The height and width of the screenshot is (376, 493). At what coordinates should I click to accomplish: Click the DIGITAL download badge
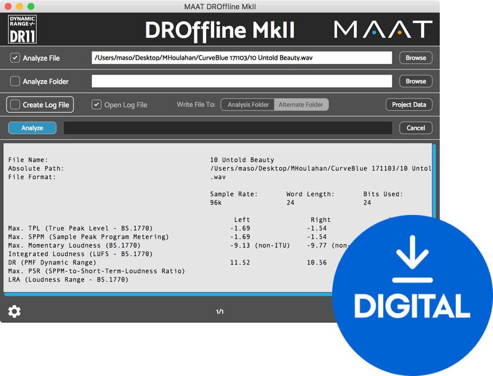pyautogui.click(x=412, y=295)
